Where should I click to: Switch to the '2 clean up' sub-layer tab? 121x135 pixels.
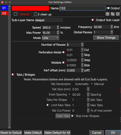43,14
